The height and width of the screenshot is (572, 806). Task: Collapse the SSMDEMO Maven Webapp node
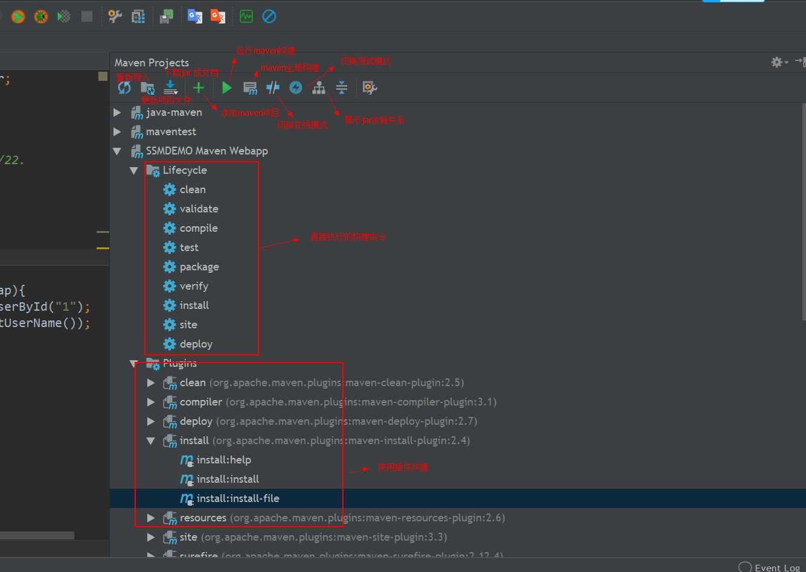117,151
